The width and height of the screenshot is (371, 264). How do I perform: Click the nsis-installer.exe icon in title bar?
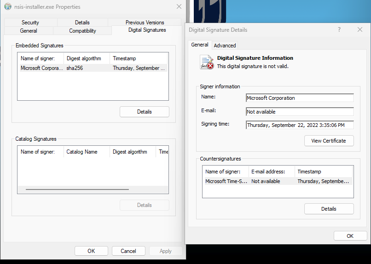[x=8, y=6]
